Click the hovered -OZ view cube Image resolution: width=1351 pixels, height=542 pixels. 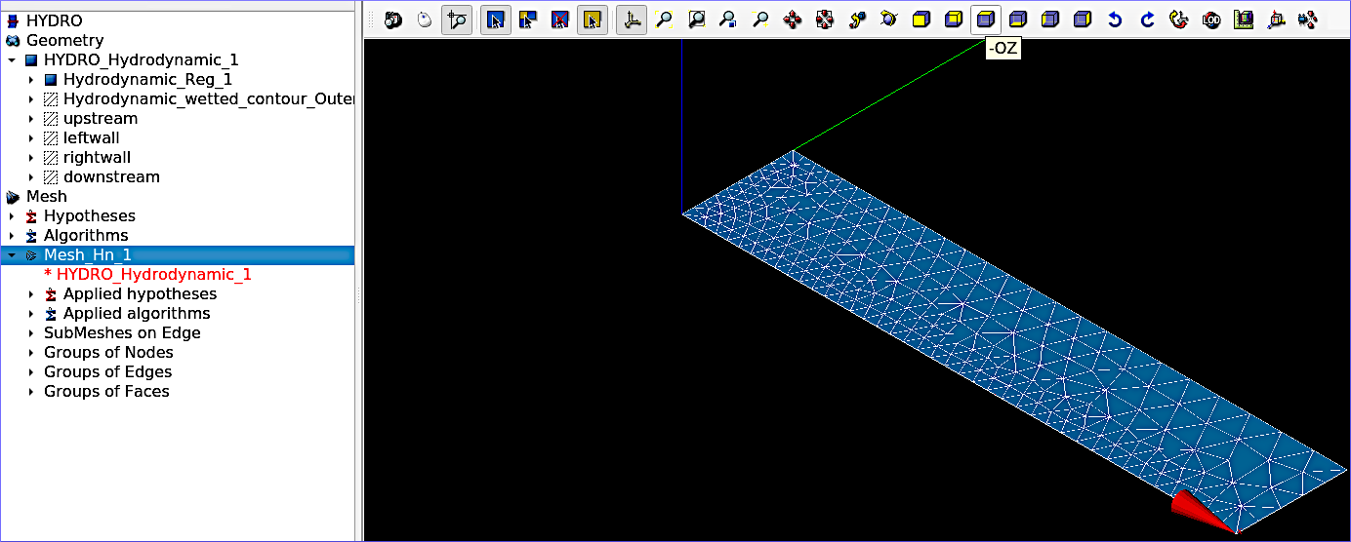[x=986, y=19]
